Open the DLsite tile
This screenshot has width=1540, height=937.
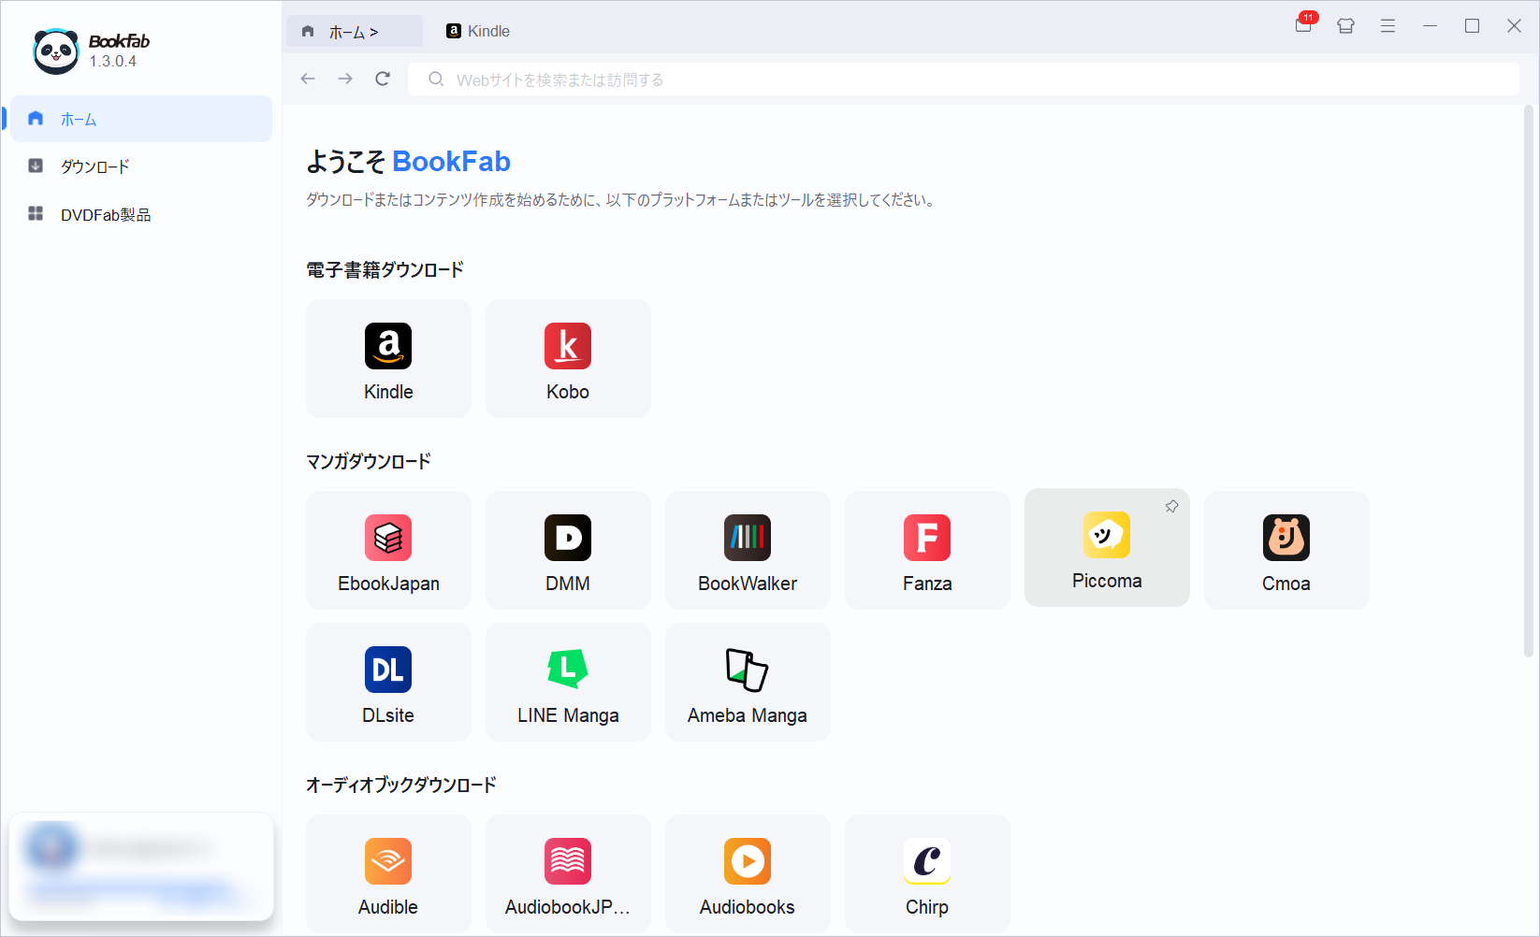(388, 682)
